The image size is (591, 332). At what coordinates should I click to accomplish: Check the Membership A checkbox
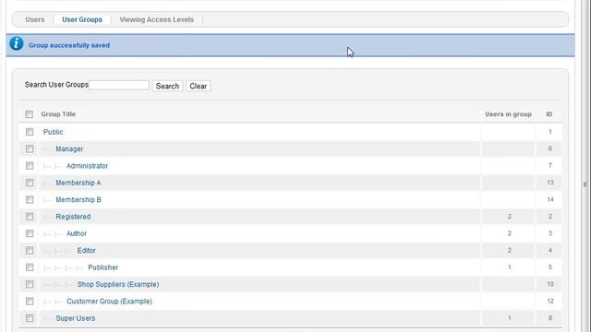(x=30, y=183)
